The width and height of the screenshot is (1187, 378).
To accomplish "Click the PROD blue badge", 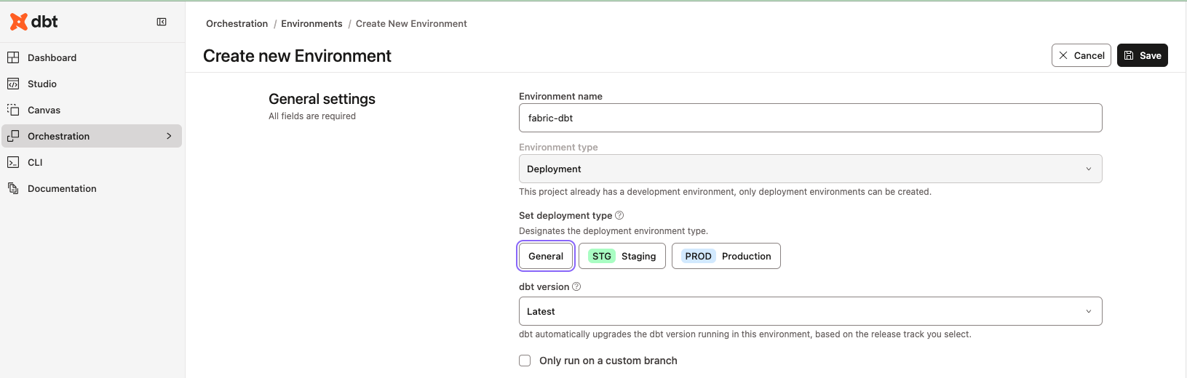I will pos(699,256).
